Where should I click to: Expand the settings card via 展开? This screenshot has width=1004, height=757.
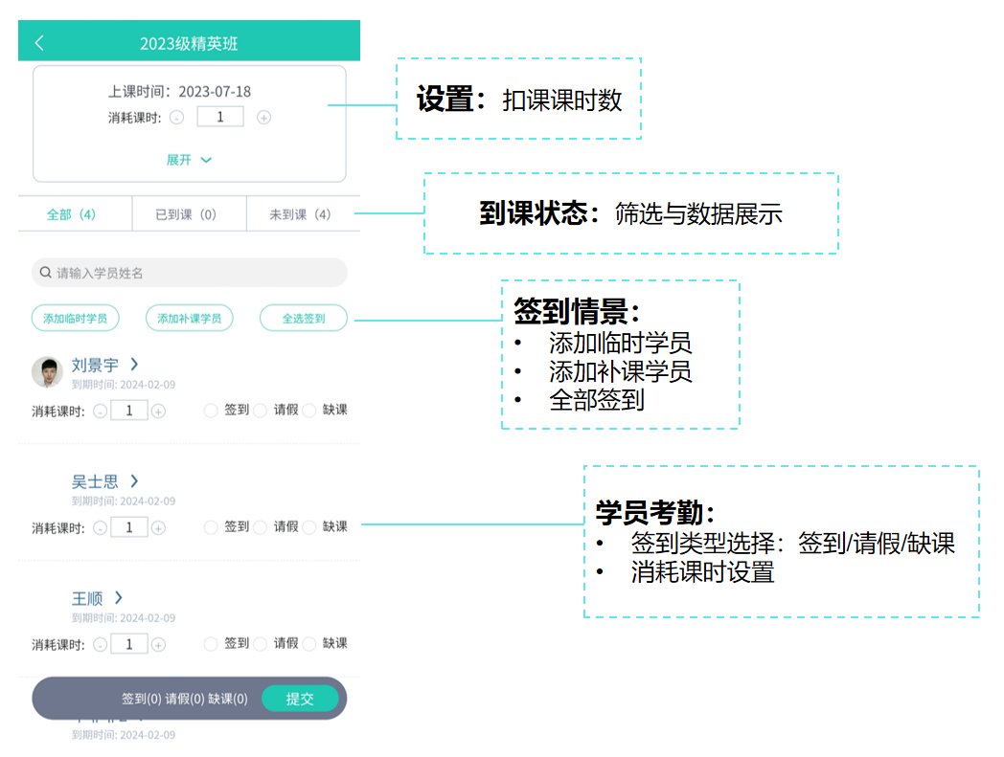pos(189,160)
